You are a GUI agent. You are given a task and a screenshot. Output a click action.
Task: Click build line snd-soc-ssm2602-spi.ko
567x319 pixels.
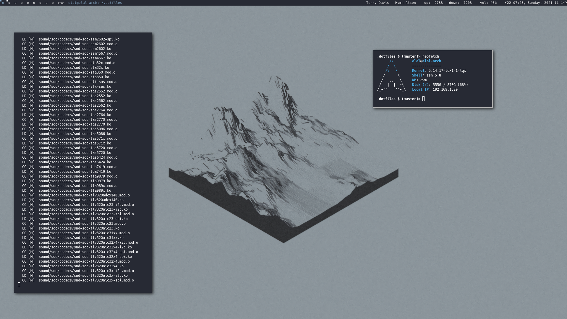[71, 39]
